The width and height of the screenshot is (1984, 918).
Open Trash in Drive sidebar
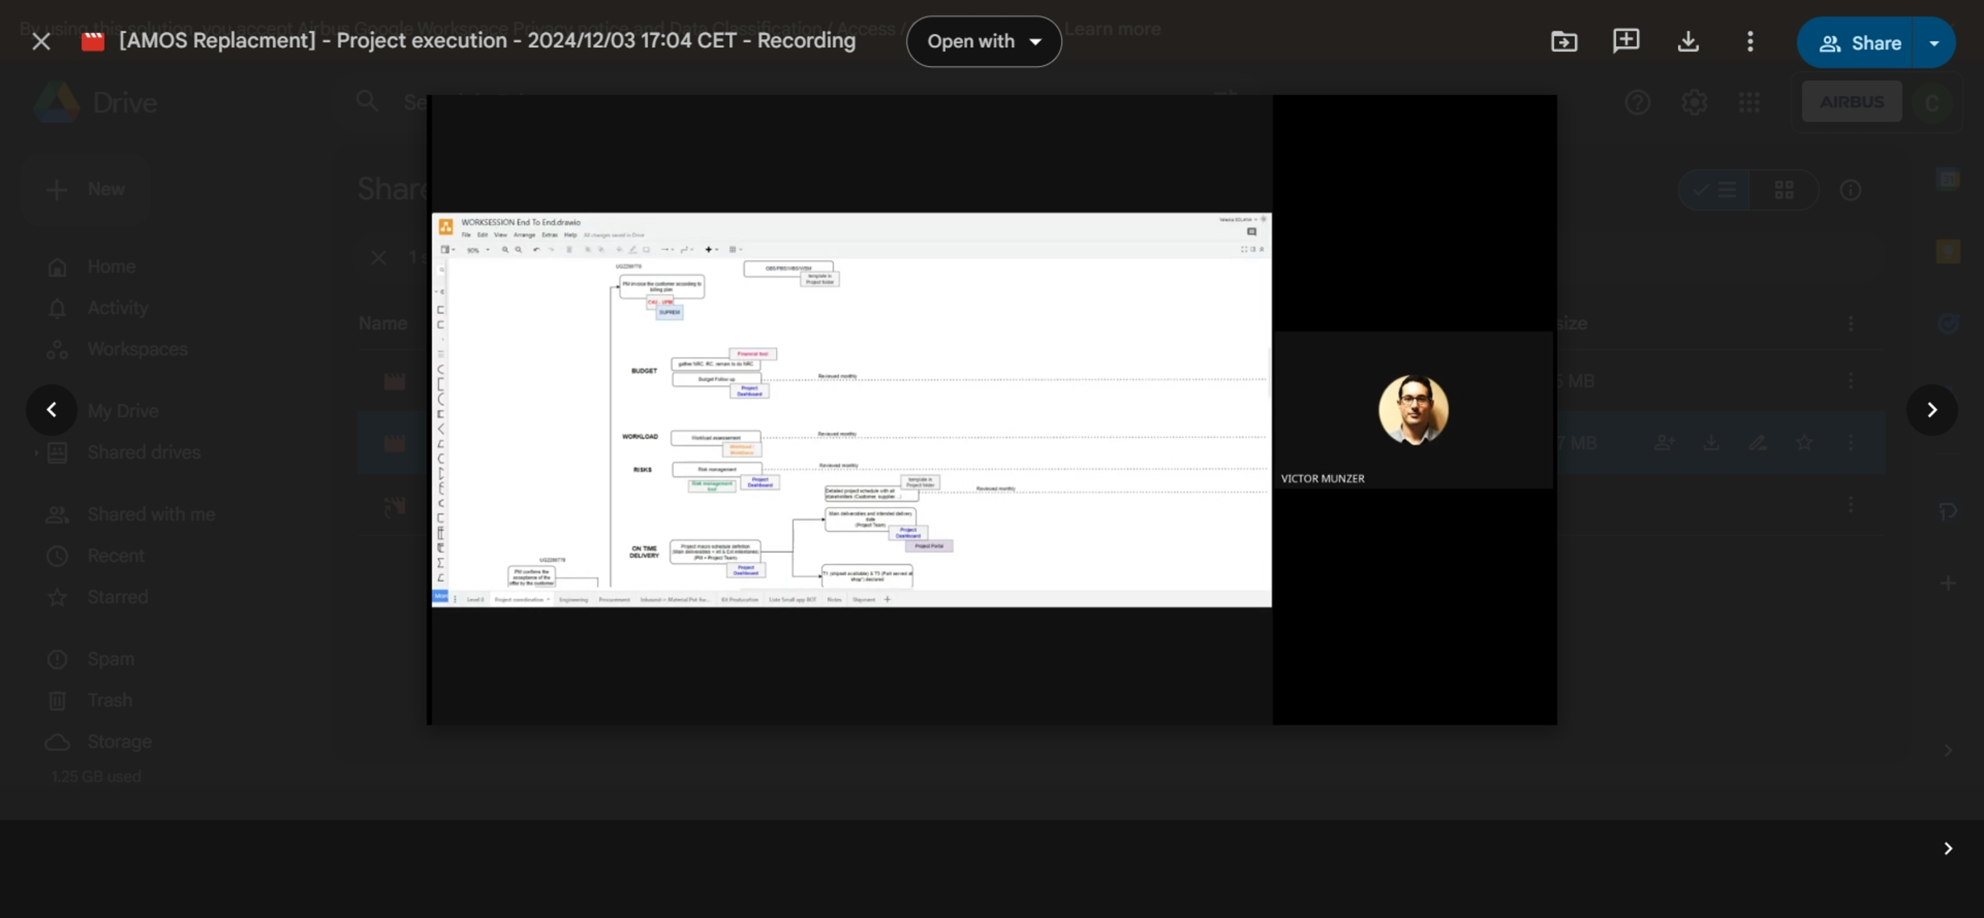[110, 701]
